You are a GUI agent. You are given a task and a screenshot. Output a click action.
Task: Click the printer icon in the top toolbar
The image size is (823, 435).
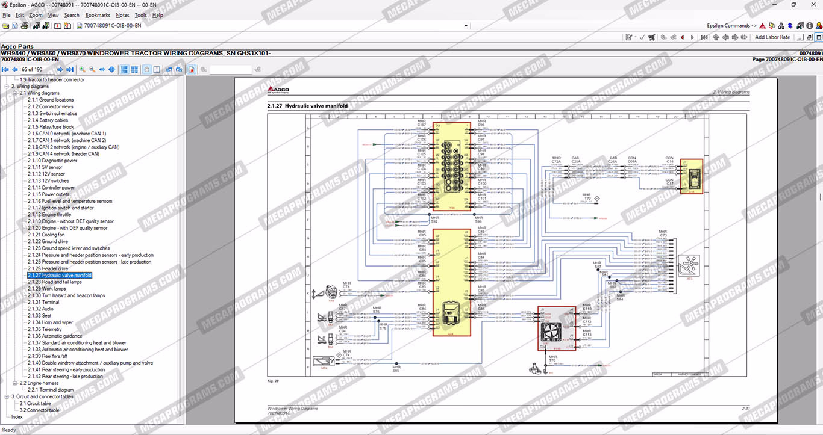point(25,26)
